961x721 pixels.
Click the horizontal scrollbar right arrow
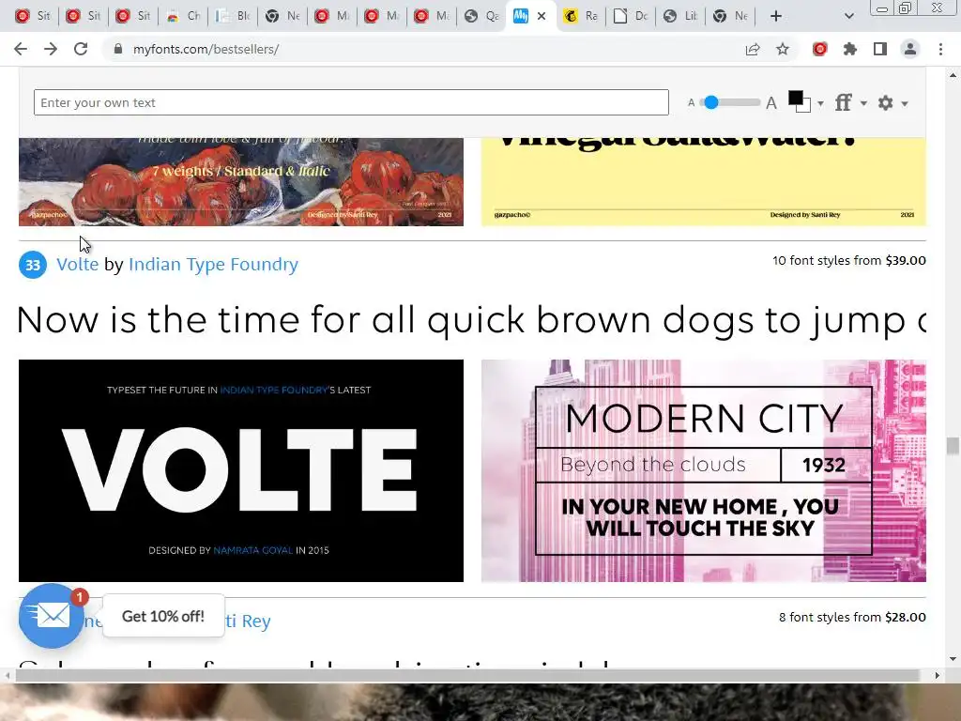[x=937, y=676]
